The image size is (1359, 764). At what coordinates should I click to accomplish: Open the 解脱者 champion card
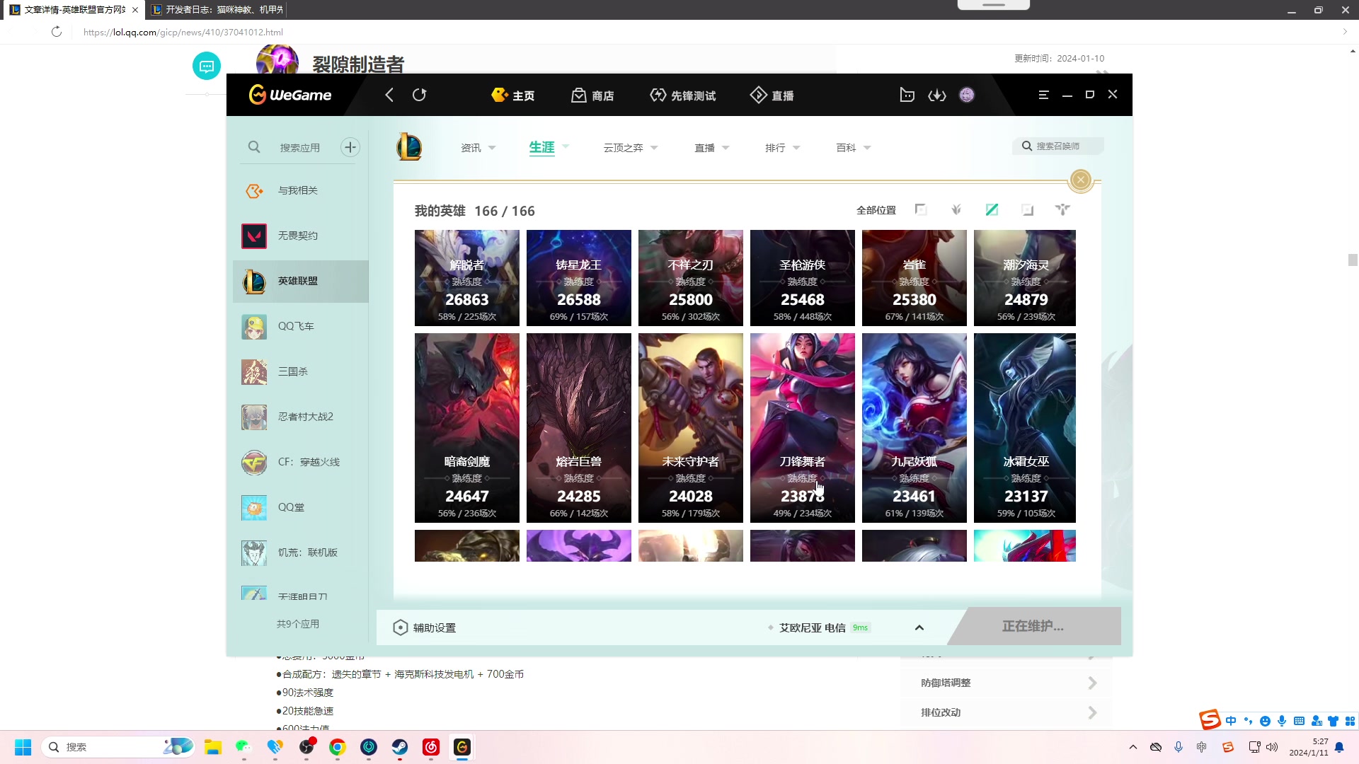tap(467, 278)
